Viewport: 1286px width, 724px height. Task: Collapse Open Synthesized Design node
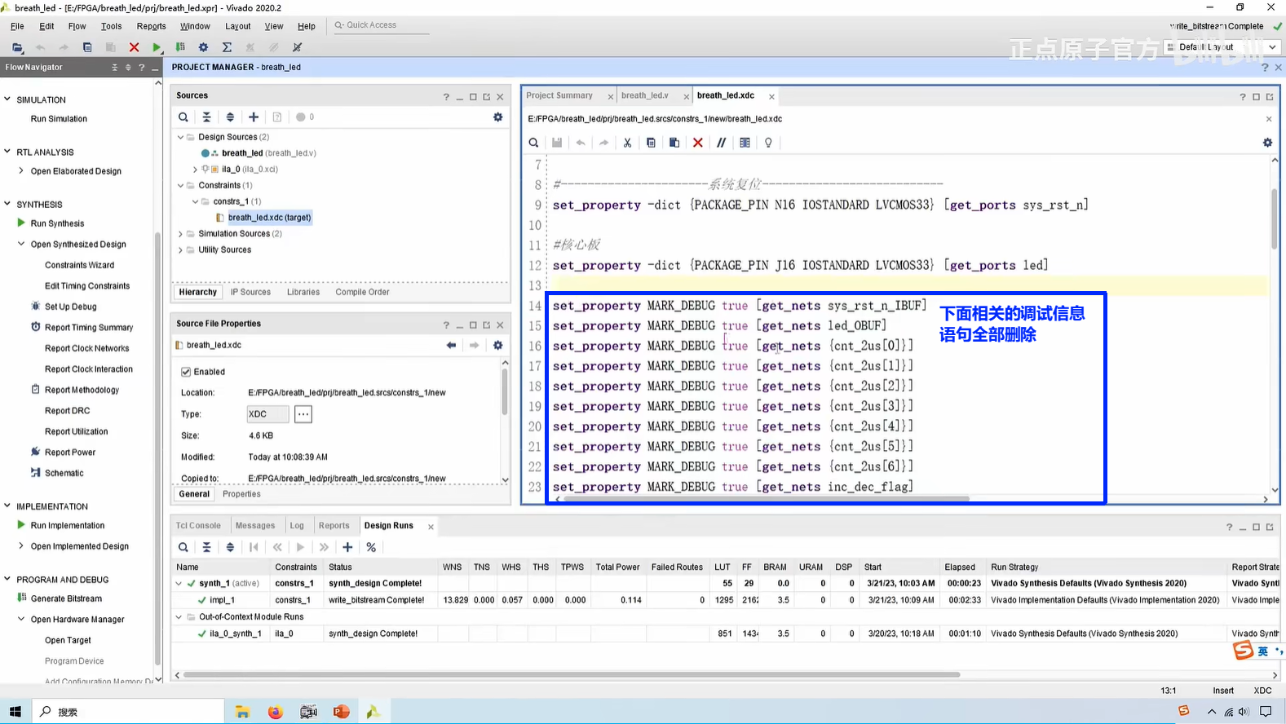[21, 244]
